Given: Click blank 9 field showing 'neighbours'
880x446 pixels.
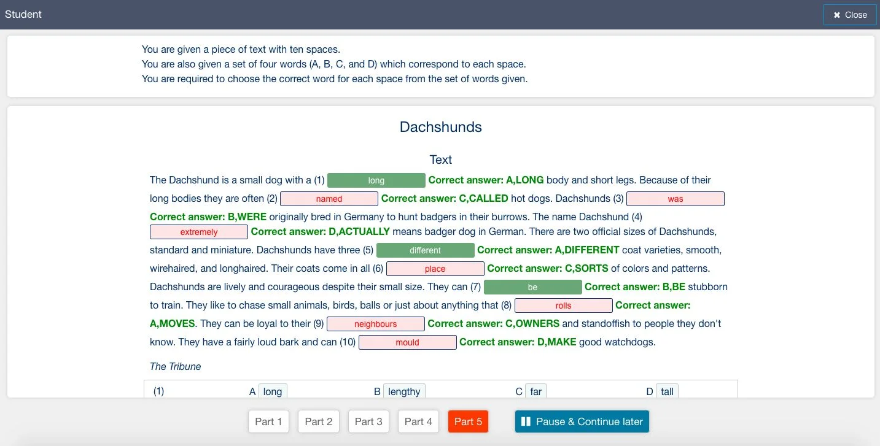Looking at the screenshot, I should click(375, 324).
